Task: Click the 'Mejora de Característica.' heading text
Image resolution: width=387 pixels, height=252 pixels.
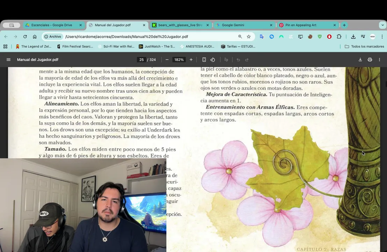Action: click(x=236, y=94)
